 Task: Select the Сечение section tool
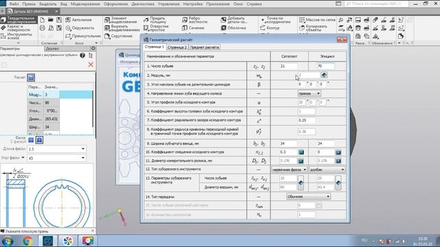coord(193,28)
